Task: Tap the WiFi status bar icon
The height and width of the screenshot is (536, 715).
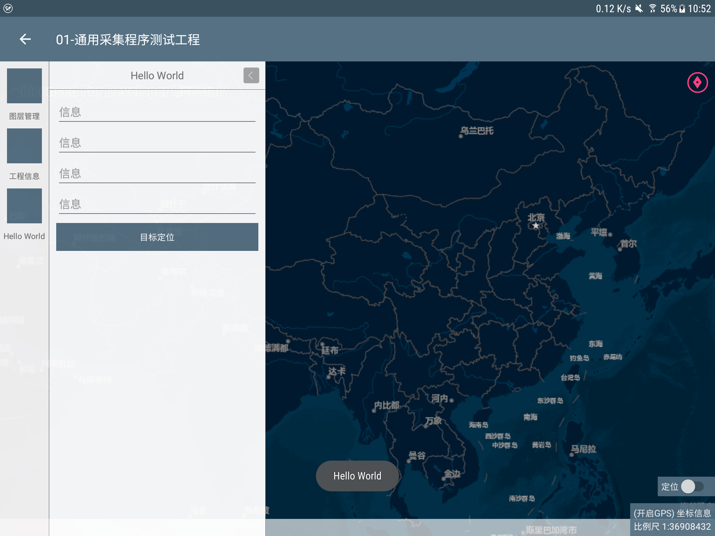Action: 652,8
